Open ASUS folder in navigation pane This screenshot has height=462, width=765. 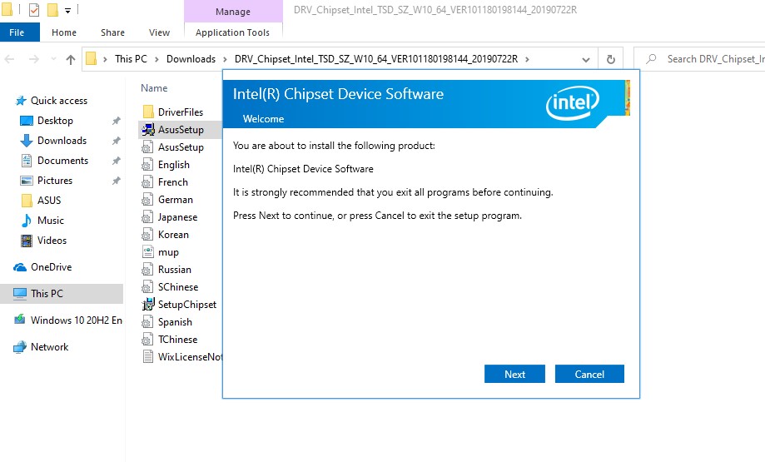pos(49,201)
